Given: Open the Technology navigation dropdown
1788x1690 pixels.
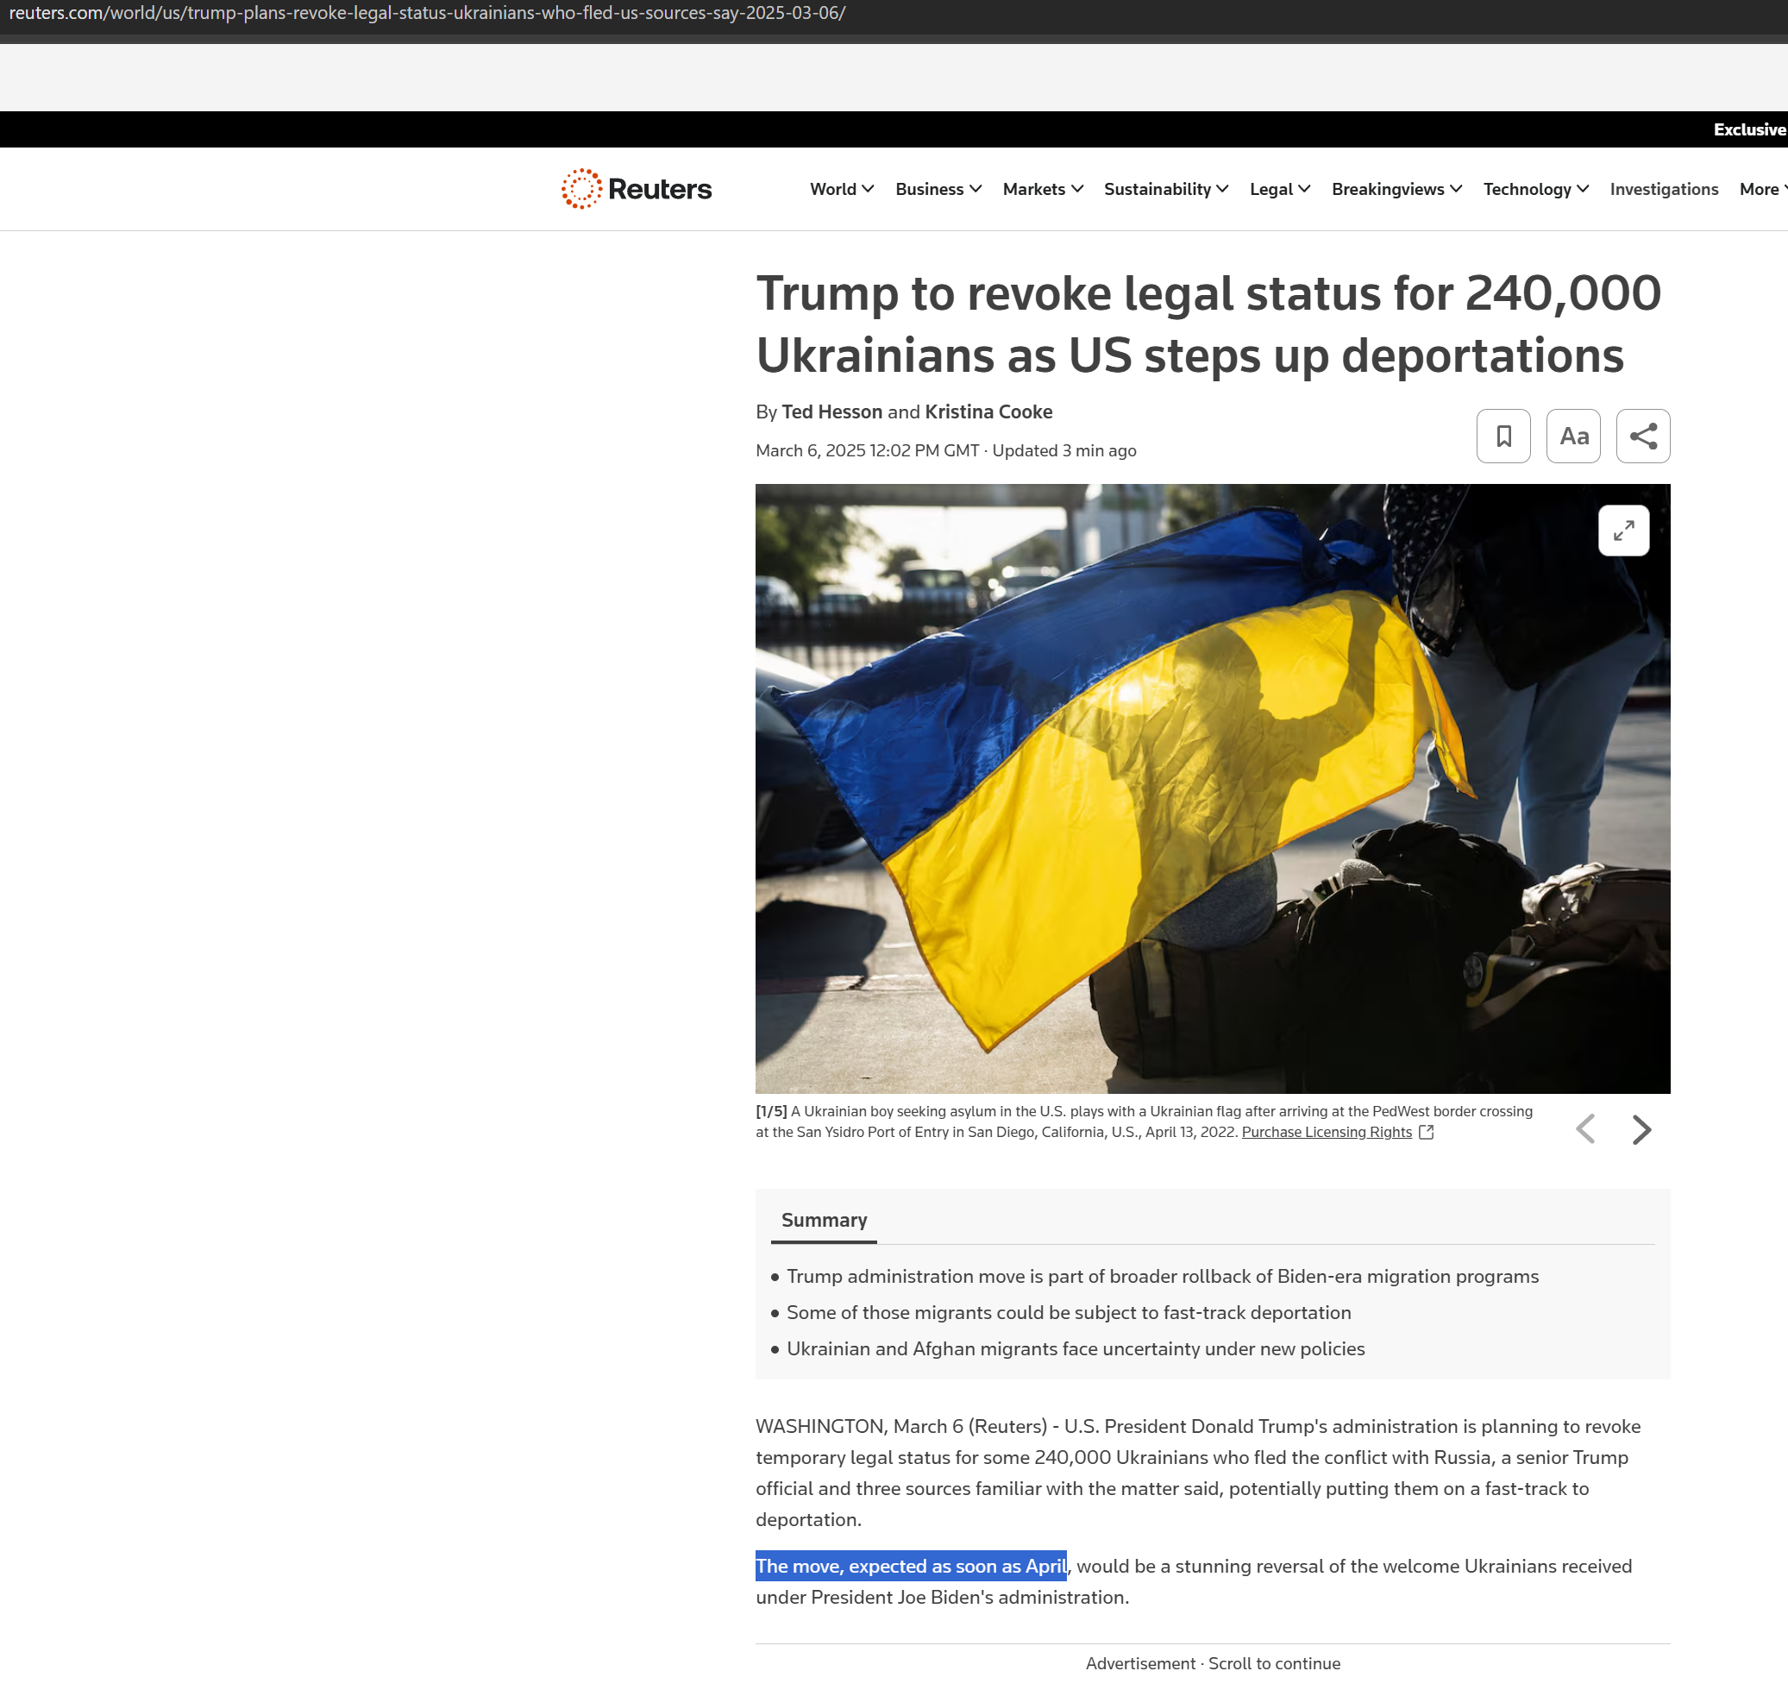Looking at the screenshot, I should tap(1535, 189).
